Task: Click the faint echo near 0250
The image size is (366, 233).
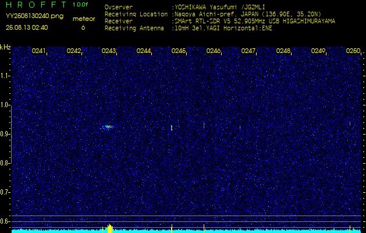Action: tap(350, 123)
